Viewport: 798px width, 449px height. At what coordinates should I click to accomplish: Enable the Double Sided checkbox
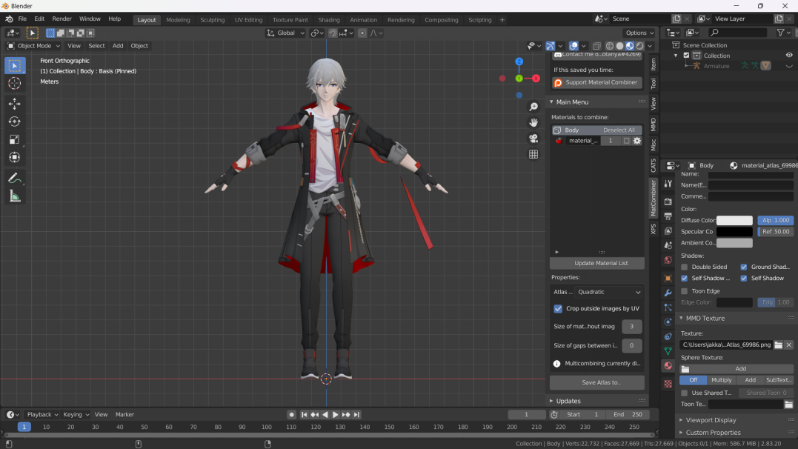tap(685, 267)
